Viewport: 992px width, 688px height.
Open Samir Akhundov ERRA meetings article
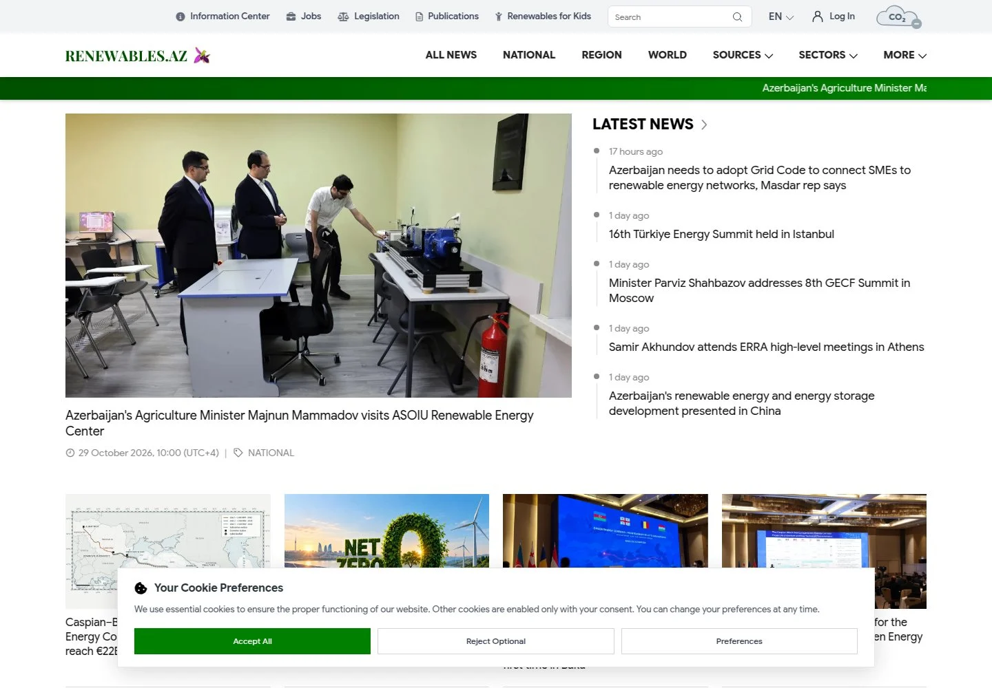[x=766, y=347]
